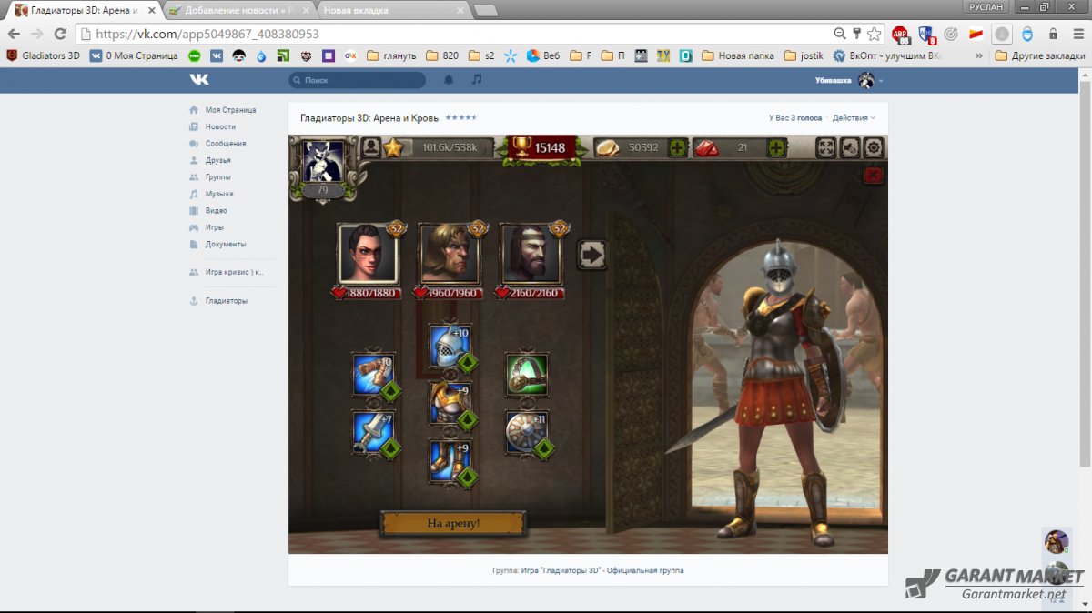Click the VK search field 'Поиск'
This screenshot has width=1092, height=613.
click(x=357, y=80)
